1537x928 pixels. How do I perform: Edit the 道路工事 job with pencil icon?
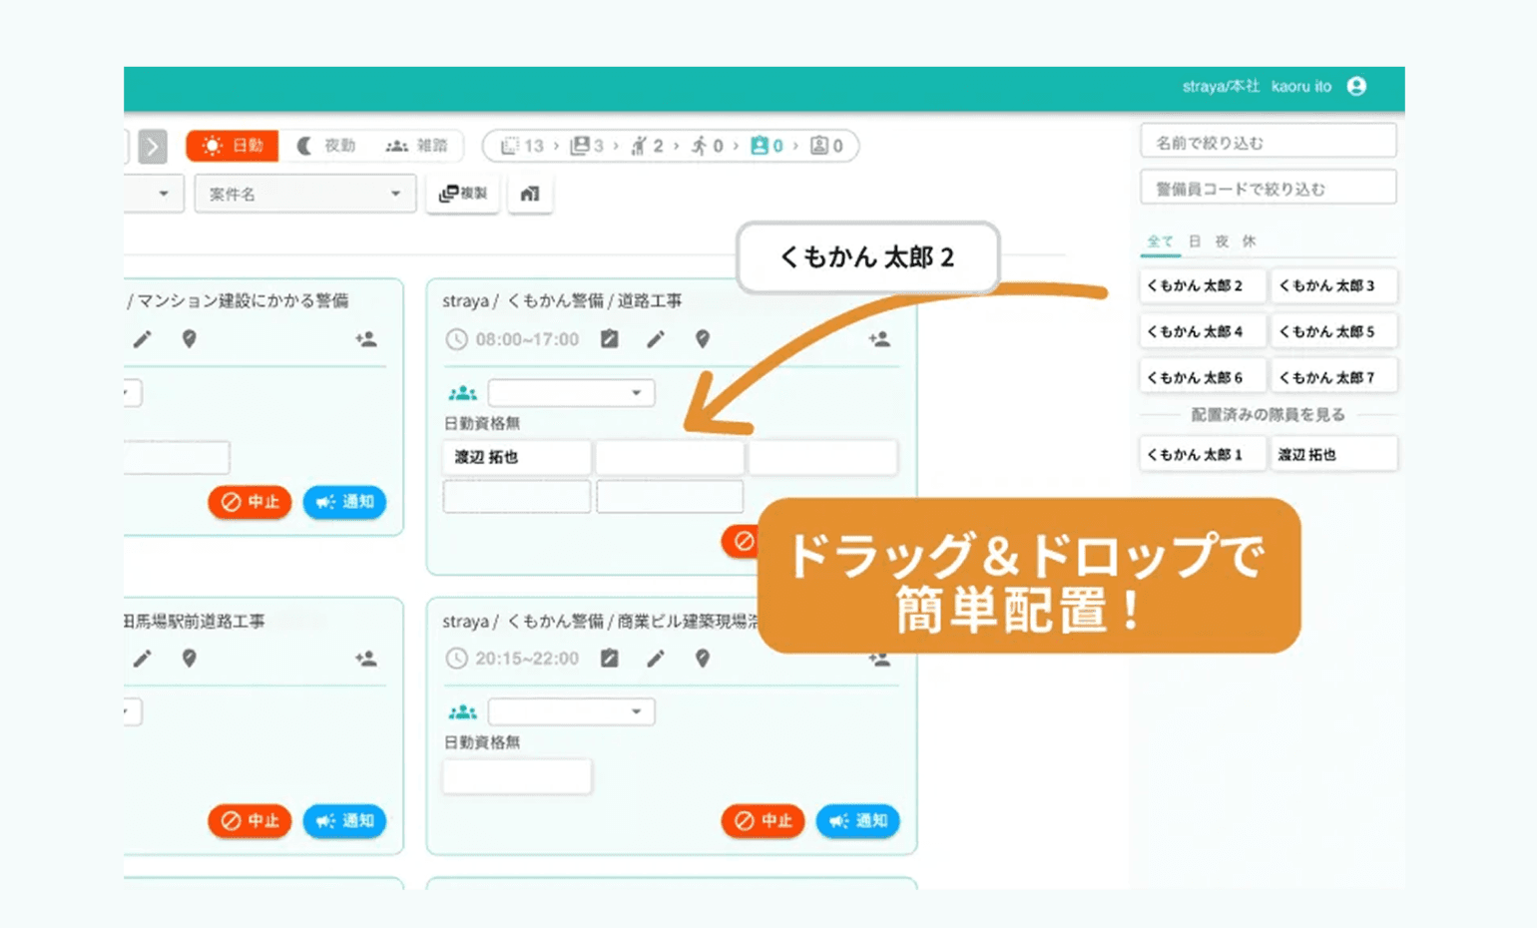click(656, 339)
